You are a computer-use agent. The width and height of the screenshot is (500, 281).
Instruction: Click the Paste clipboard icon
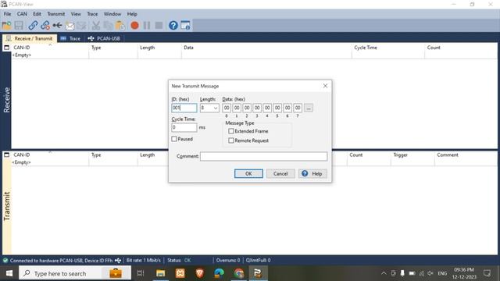coord(120,25)
